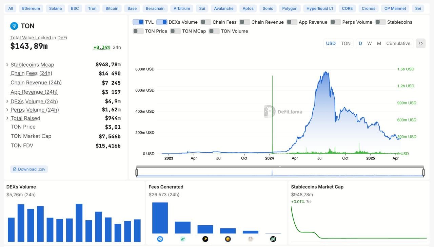The width and height of the screenshot is (434, 247).
Task: Click the orange fourth protocol icon under Fees
Action: [228, 239]
